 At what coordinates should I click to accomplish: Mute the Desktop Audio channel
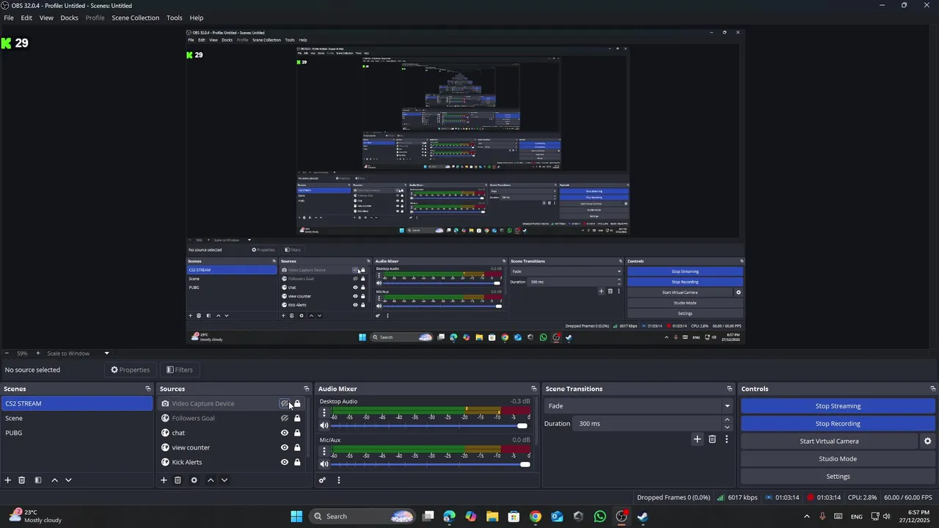(x=324, y=425)
